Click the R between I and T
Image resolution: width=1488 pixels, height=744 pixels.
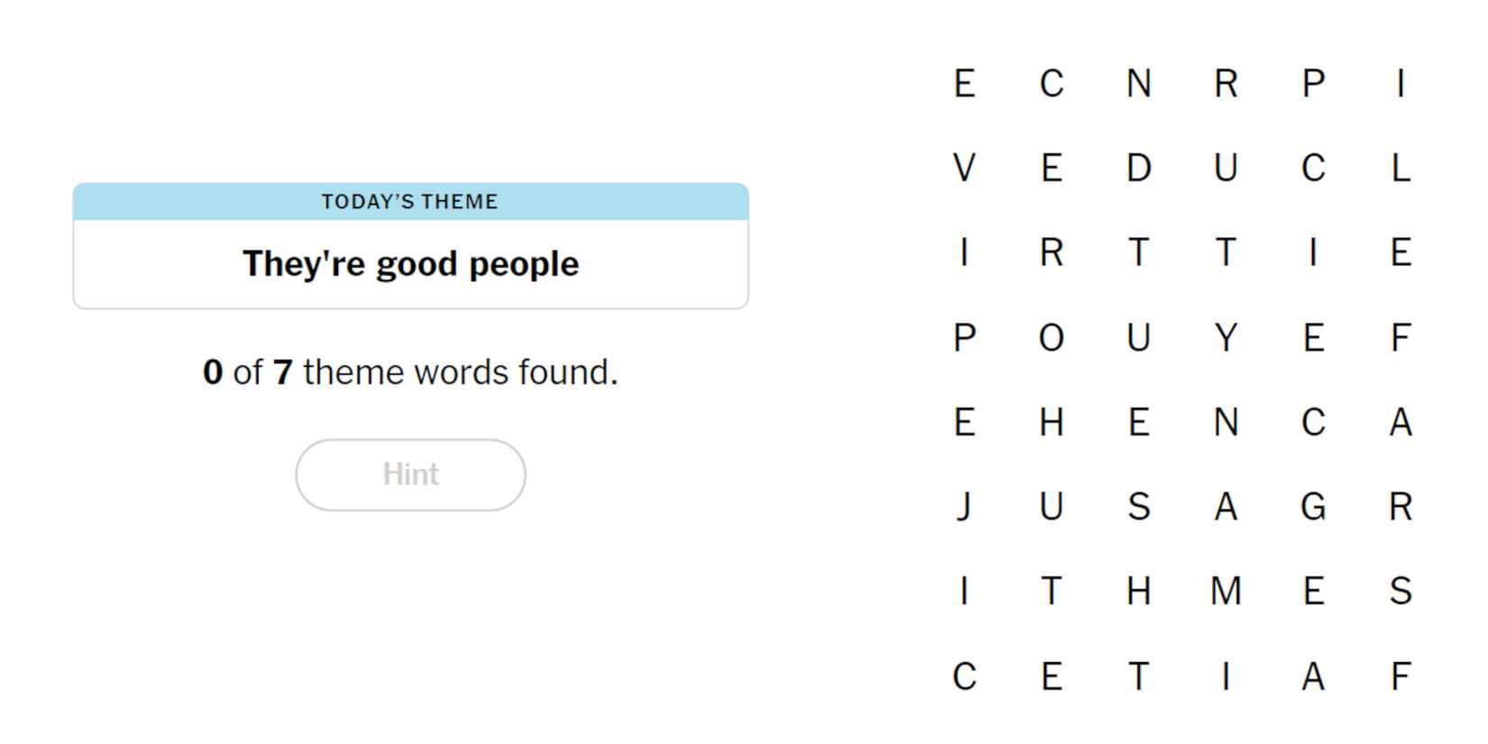1052,253
